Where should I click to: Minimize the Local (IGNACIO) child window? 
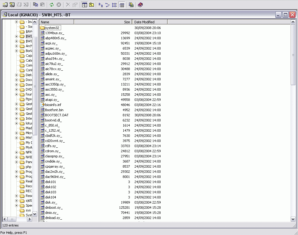[278, 14]
